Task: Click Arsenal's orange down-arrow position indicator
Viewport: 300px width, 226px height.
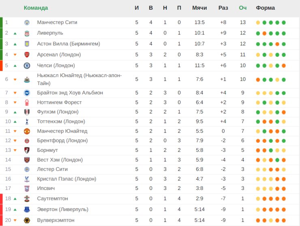Action: point(15,55)
